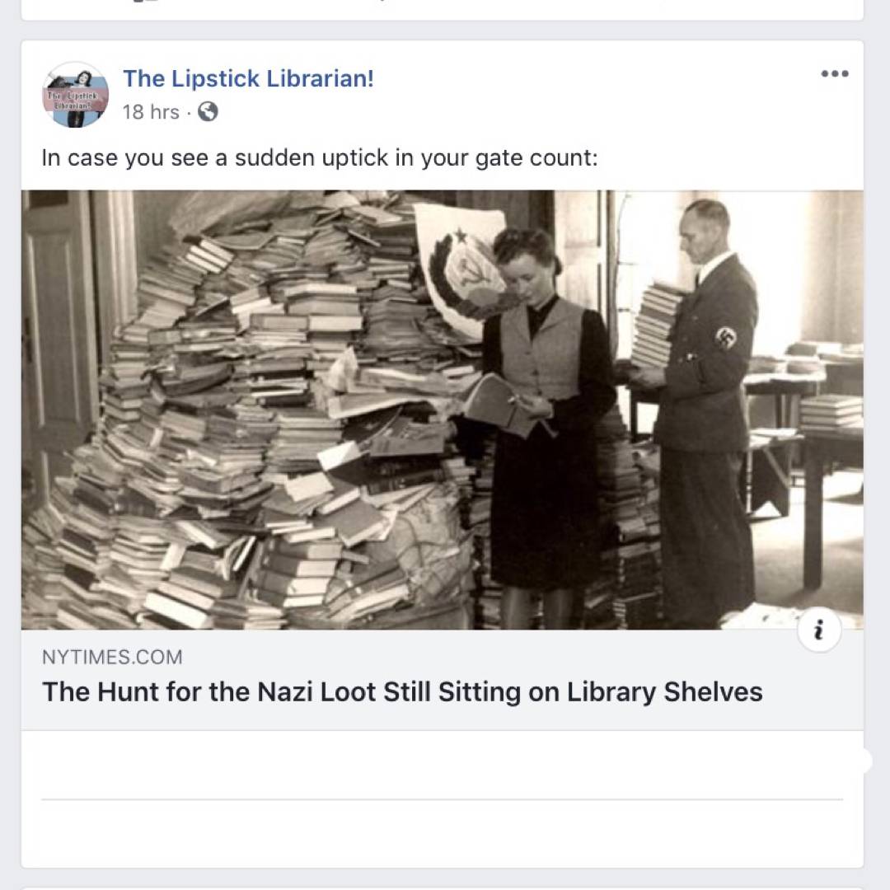890x890 pixels.
Task: Tap the white circle on card's right edge
Action: coord(862,761)
